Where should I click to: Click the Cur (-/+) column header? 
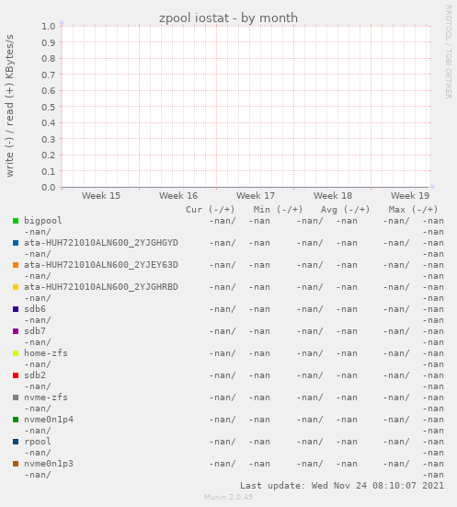[x=210, y=210]
